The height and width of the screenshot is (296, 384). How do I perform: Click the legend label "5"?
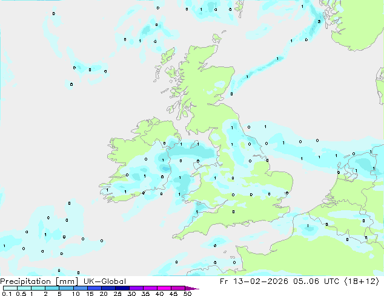[x=59, y=294]
